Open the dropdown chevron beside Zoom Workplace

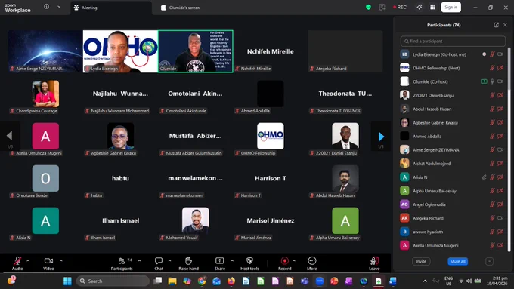pos(59,7)
